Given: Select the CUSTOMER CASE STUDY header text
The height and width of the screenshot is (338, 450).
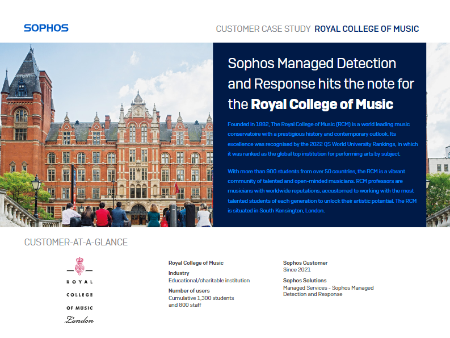Looking at the screenshot, I should [263, 29].
